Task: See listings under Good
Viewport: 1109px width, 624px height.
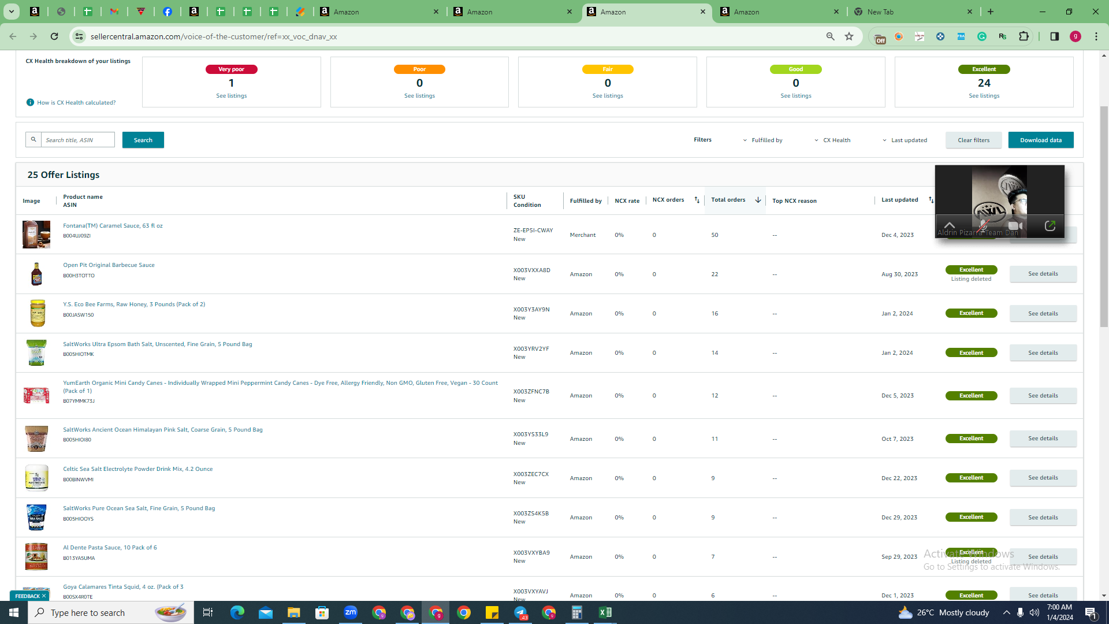Action: pos(796,96)
